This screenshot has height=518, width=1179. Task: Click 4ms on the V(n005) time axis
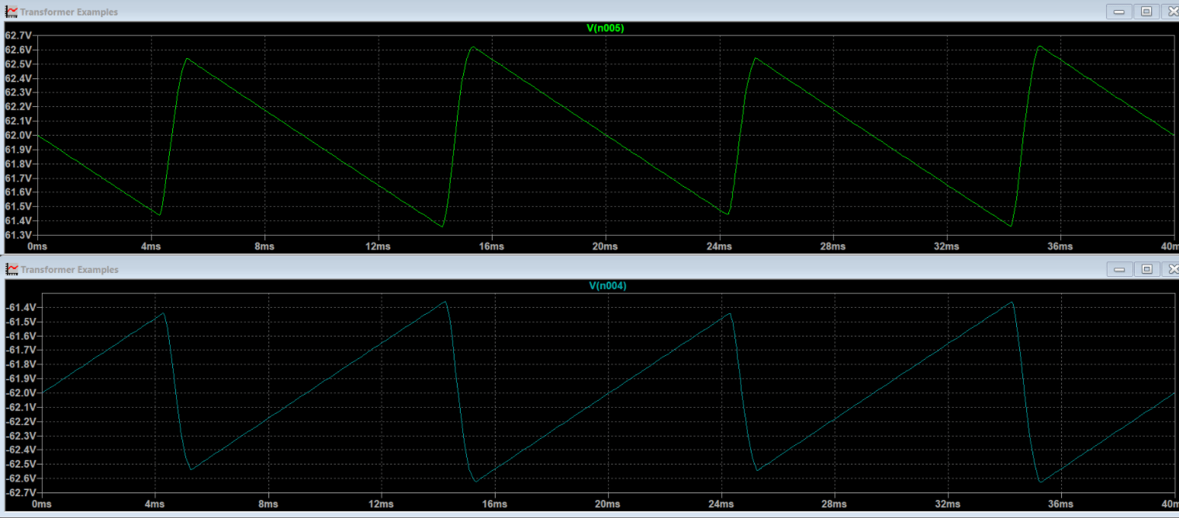pyautogui.click(x=150, y=247)
